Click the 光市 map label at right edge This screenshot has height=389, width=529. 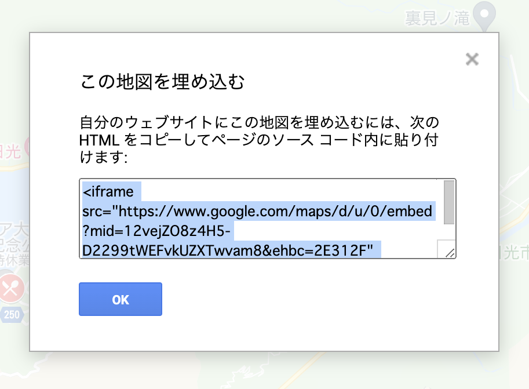click(514, 252)
